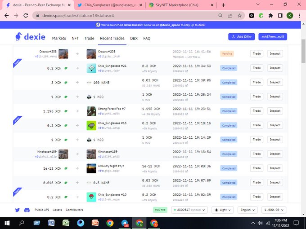306x229 pixels.
Task: Open Word from the taskbar
Action: (51, 223)
